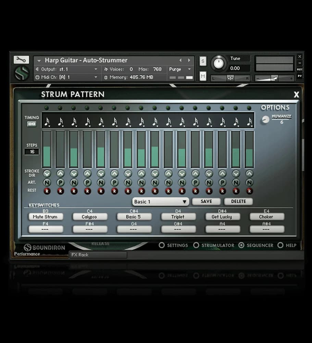Toggle the Mute M button
This screenshot has height=343, width=312.
203,76
